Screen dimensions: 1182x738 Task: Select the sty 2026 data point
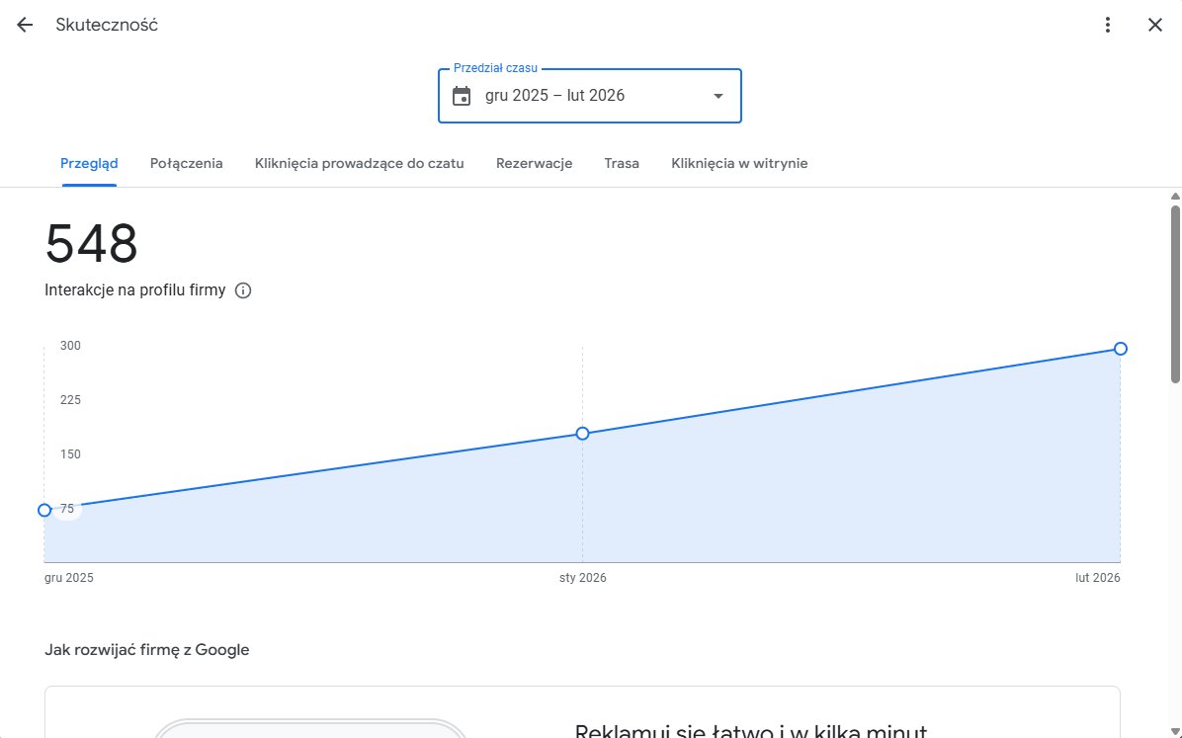coord(582,433)
